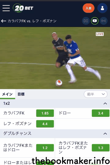110x165 pixels.
Task: Tap the live match video player
Action: click(55, 58)
